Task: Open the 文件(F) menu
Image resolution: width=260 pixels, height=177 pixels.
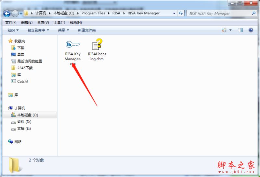Action: 11,22
